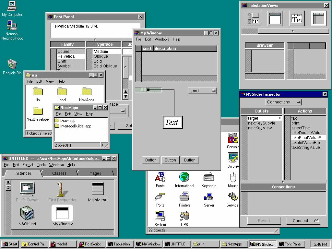Click the NSObject cube icon
The image size is (332, 249).
pos(27,213)
